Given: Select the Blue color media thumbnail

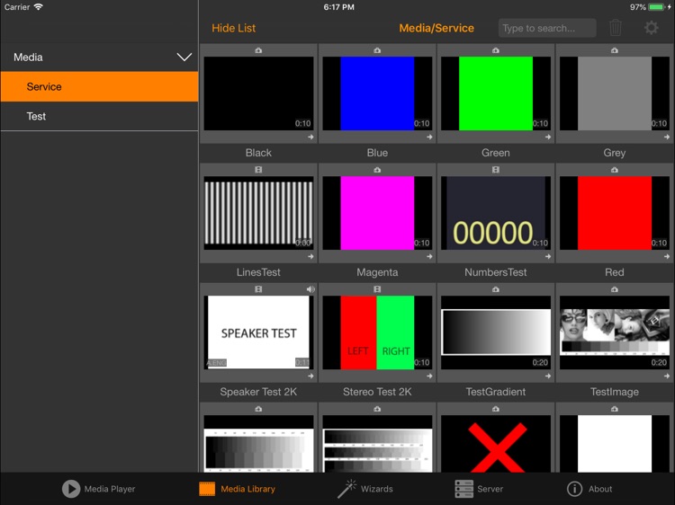Looking at the screenshot, I should [377, 93].
